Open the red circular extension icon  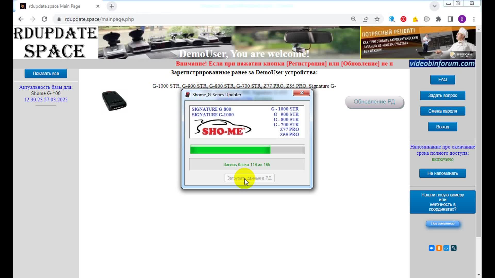[x=403, y=19]
